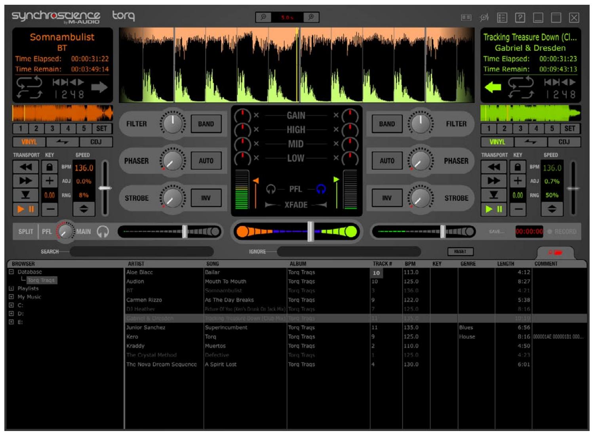This screenshot has height=433, width=592.
Task: Switch left deck to CDJ mode
Action: point(96,142)
